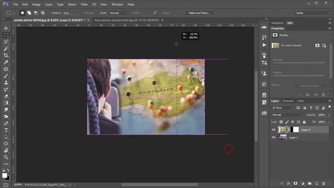Open the workspace switcher dropdown
The height and width of the screenshot is (188, 334).
[x=313, y=13]
